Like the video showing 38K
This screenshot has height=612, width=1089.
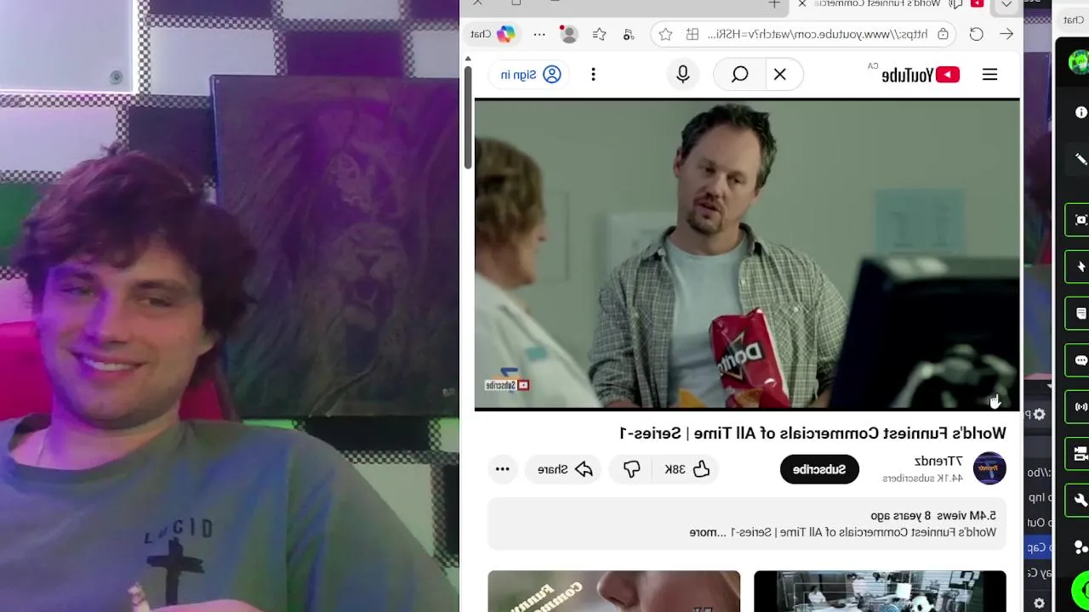[687, 469]
